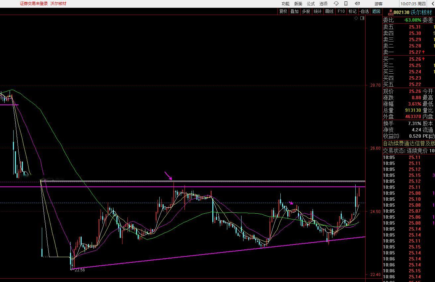Open the 版面 menu
The image size is (435, 282).
tap(298, 4)
